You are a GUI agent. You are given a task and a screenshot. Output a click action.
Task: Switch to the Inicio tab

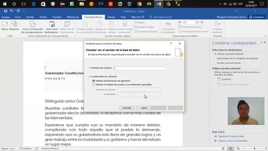coord(18,17)
